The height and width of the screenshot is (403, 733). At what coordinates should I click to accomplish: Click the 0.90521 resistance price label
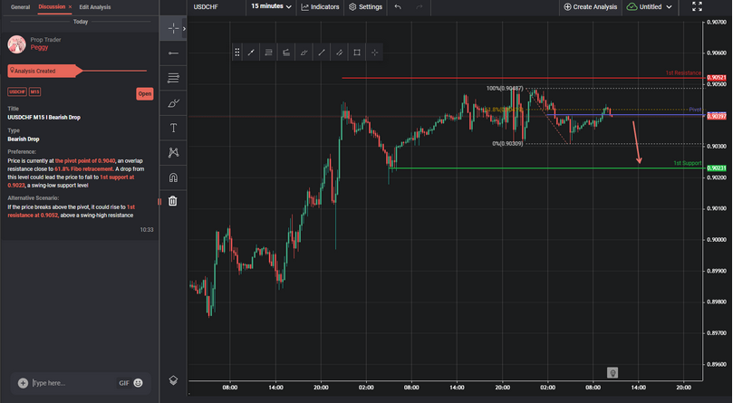click(716, 78)
